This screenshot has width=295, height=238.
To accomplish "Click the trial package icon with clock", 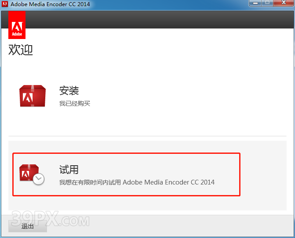I will click(32, 174).
